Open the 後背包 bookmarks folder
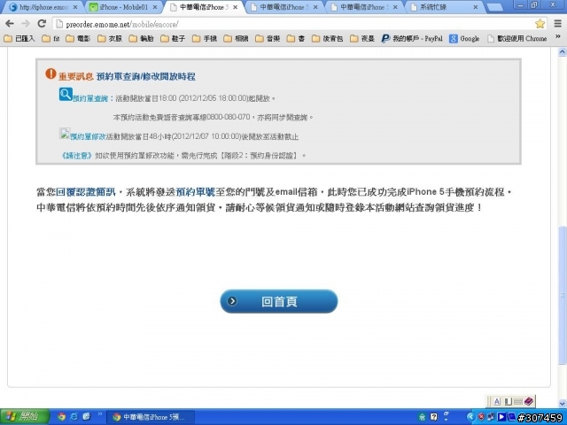Viewport: 567px width, 425px height. pos(327,38)
